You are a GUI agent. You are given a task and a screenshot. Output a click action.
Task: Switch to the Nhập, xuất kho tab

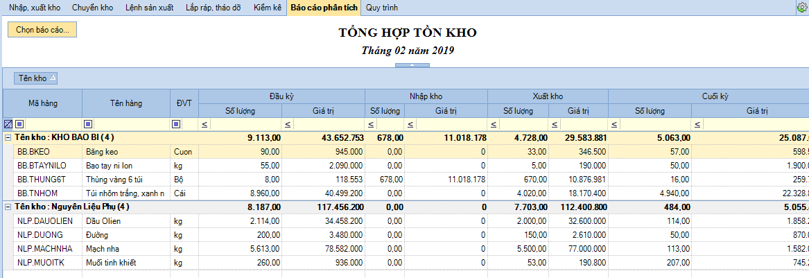[x=35, y=7]
